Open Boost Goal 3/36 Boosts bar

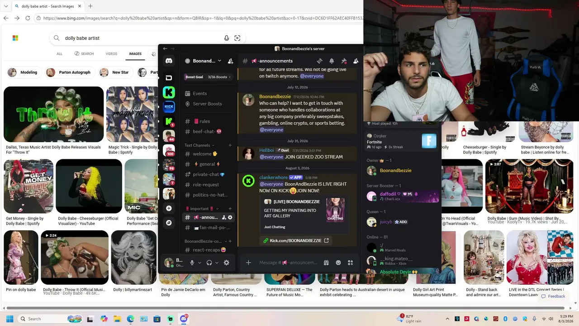click(208, 77)
